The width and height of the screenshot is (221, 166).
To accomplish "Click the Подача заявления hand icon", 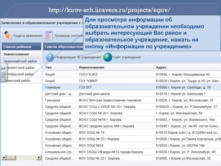I will click(8, 36).
